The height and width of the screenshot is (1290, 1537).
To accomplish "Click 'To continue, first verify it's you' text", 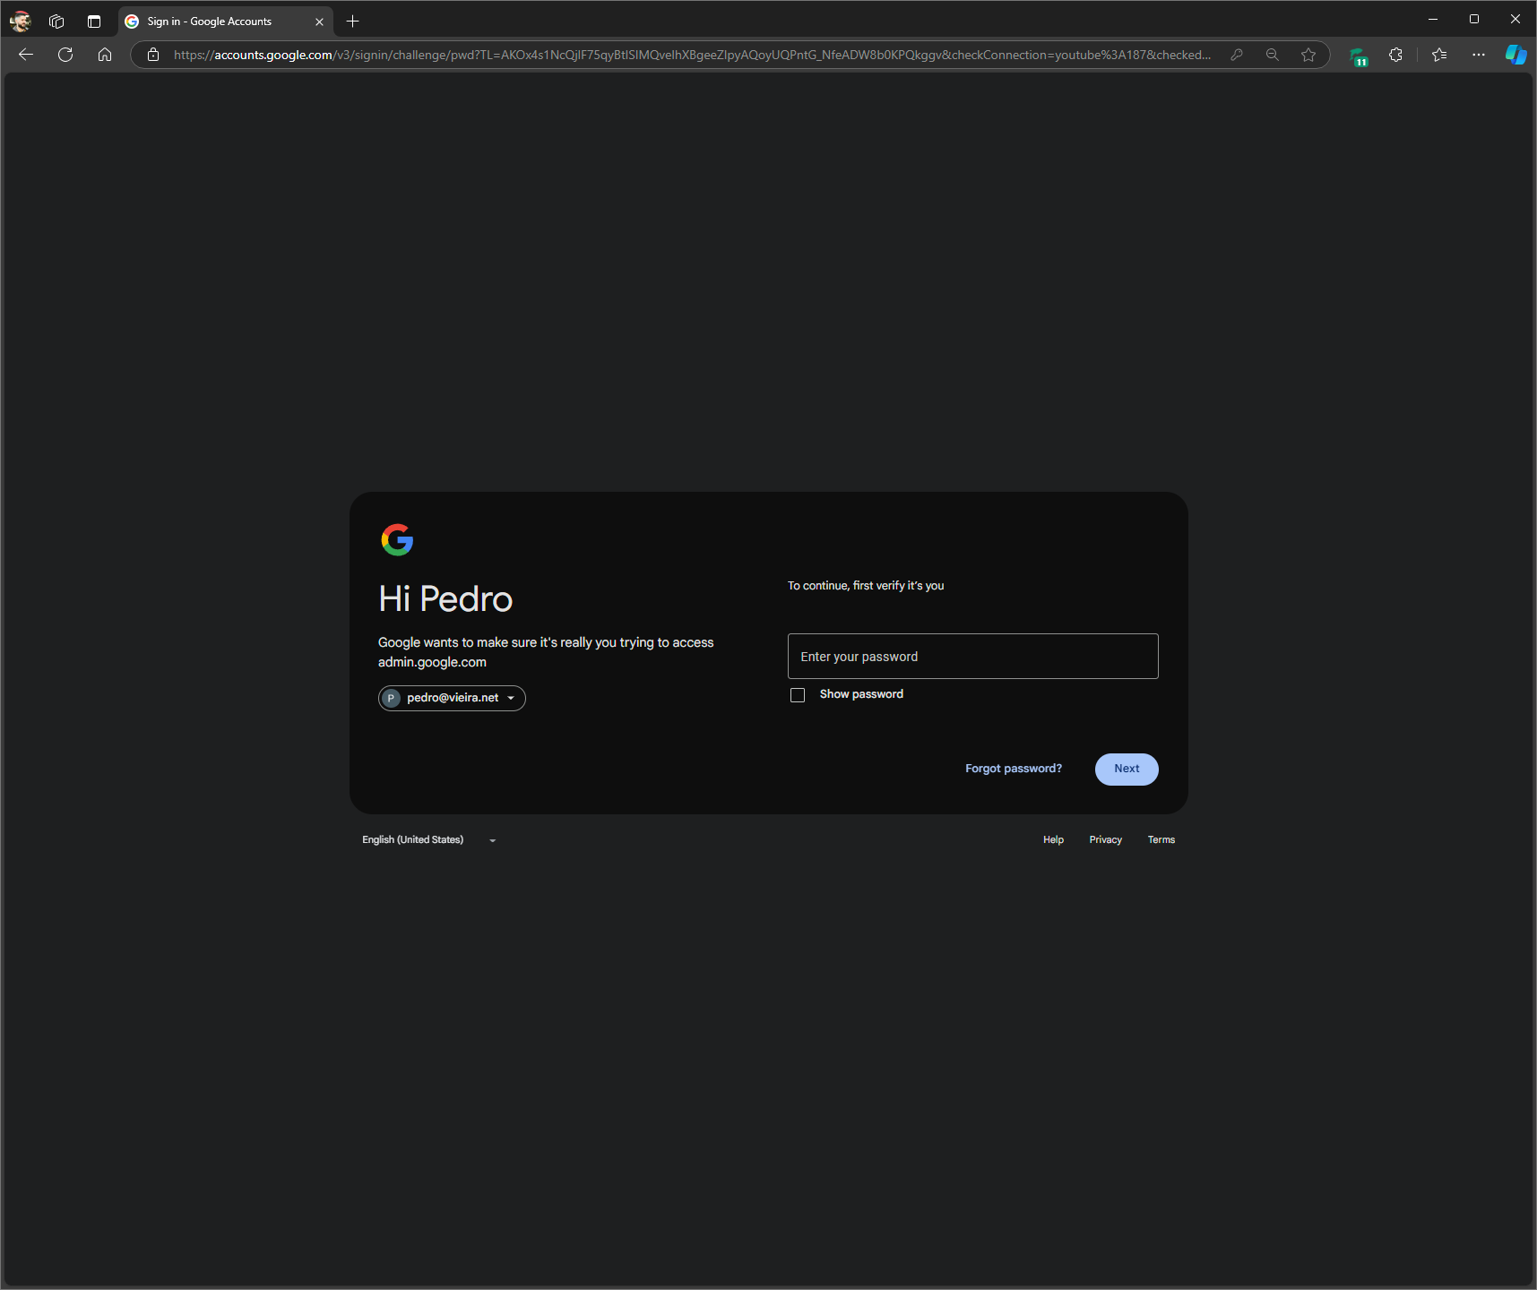I will [866, 586].
